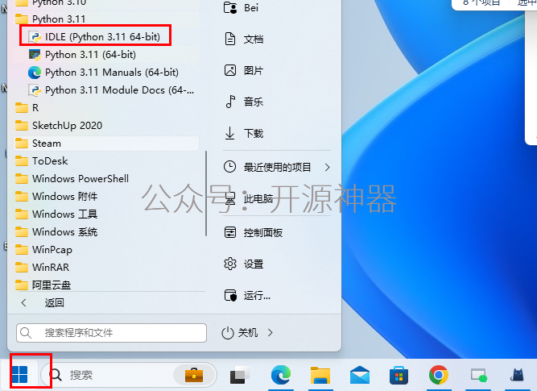
Task: Open the 运行... dialog
Action: (x=247, y=295)
